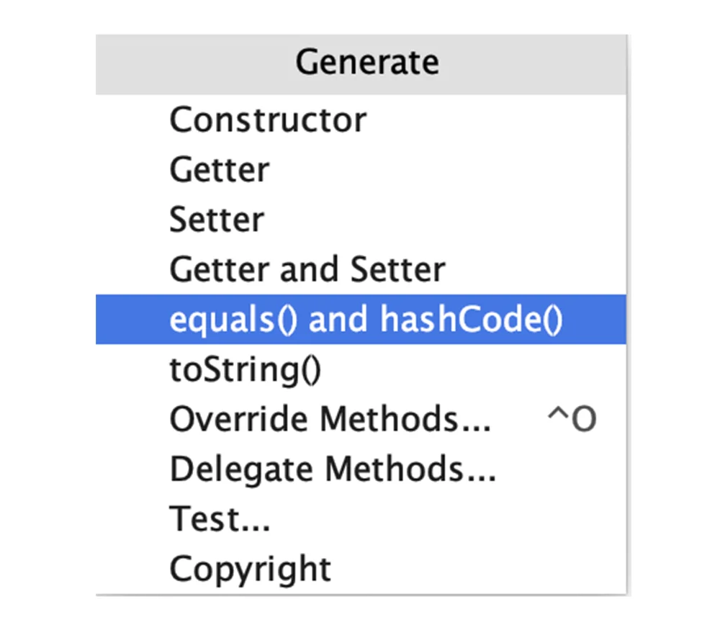Pick the Setter option
The image size is (720, 635).
(x=361, y=220)
